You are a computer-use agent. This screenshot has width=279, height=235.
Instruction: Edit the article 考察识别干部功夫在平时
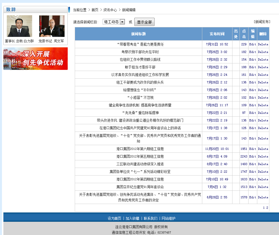pos(252,52)
